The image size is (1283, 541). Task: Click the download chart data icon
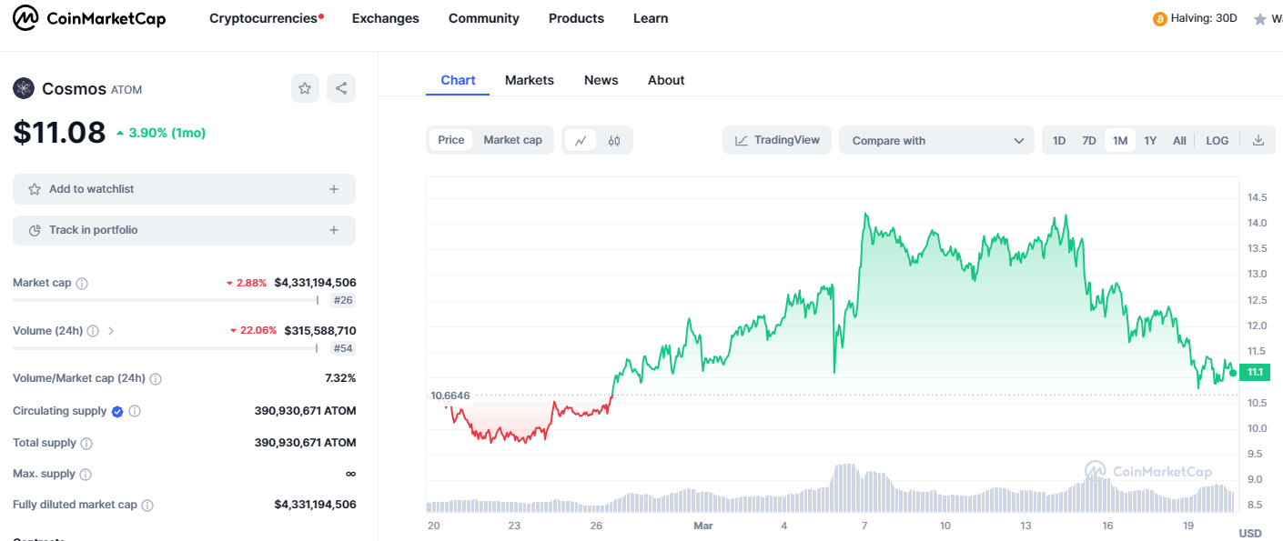point(1258,140)
